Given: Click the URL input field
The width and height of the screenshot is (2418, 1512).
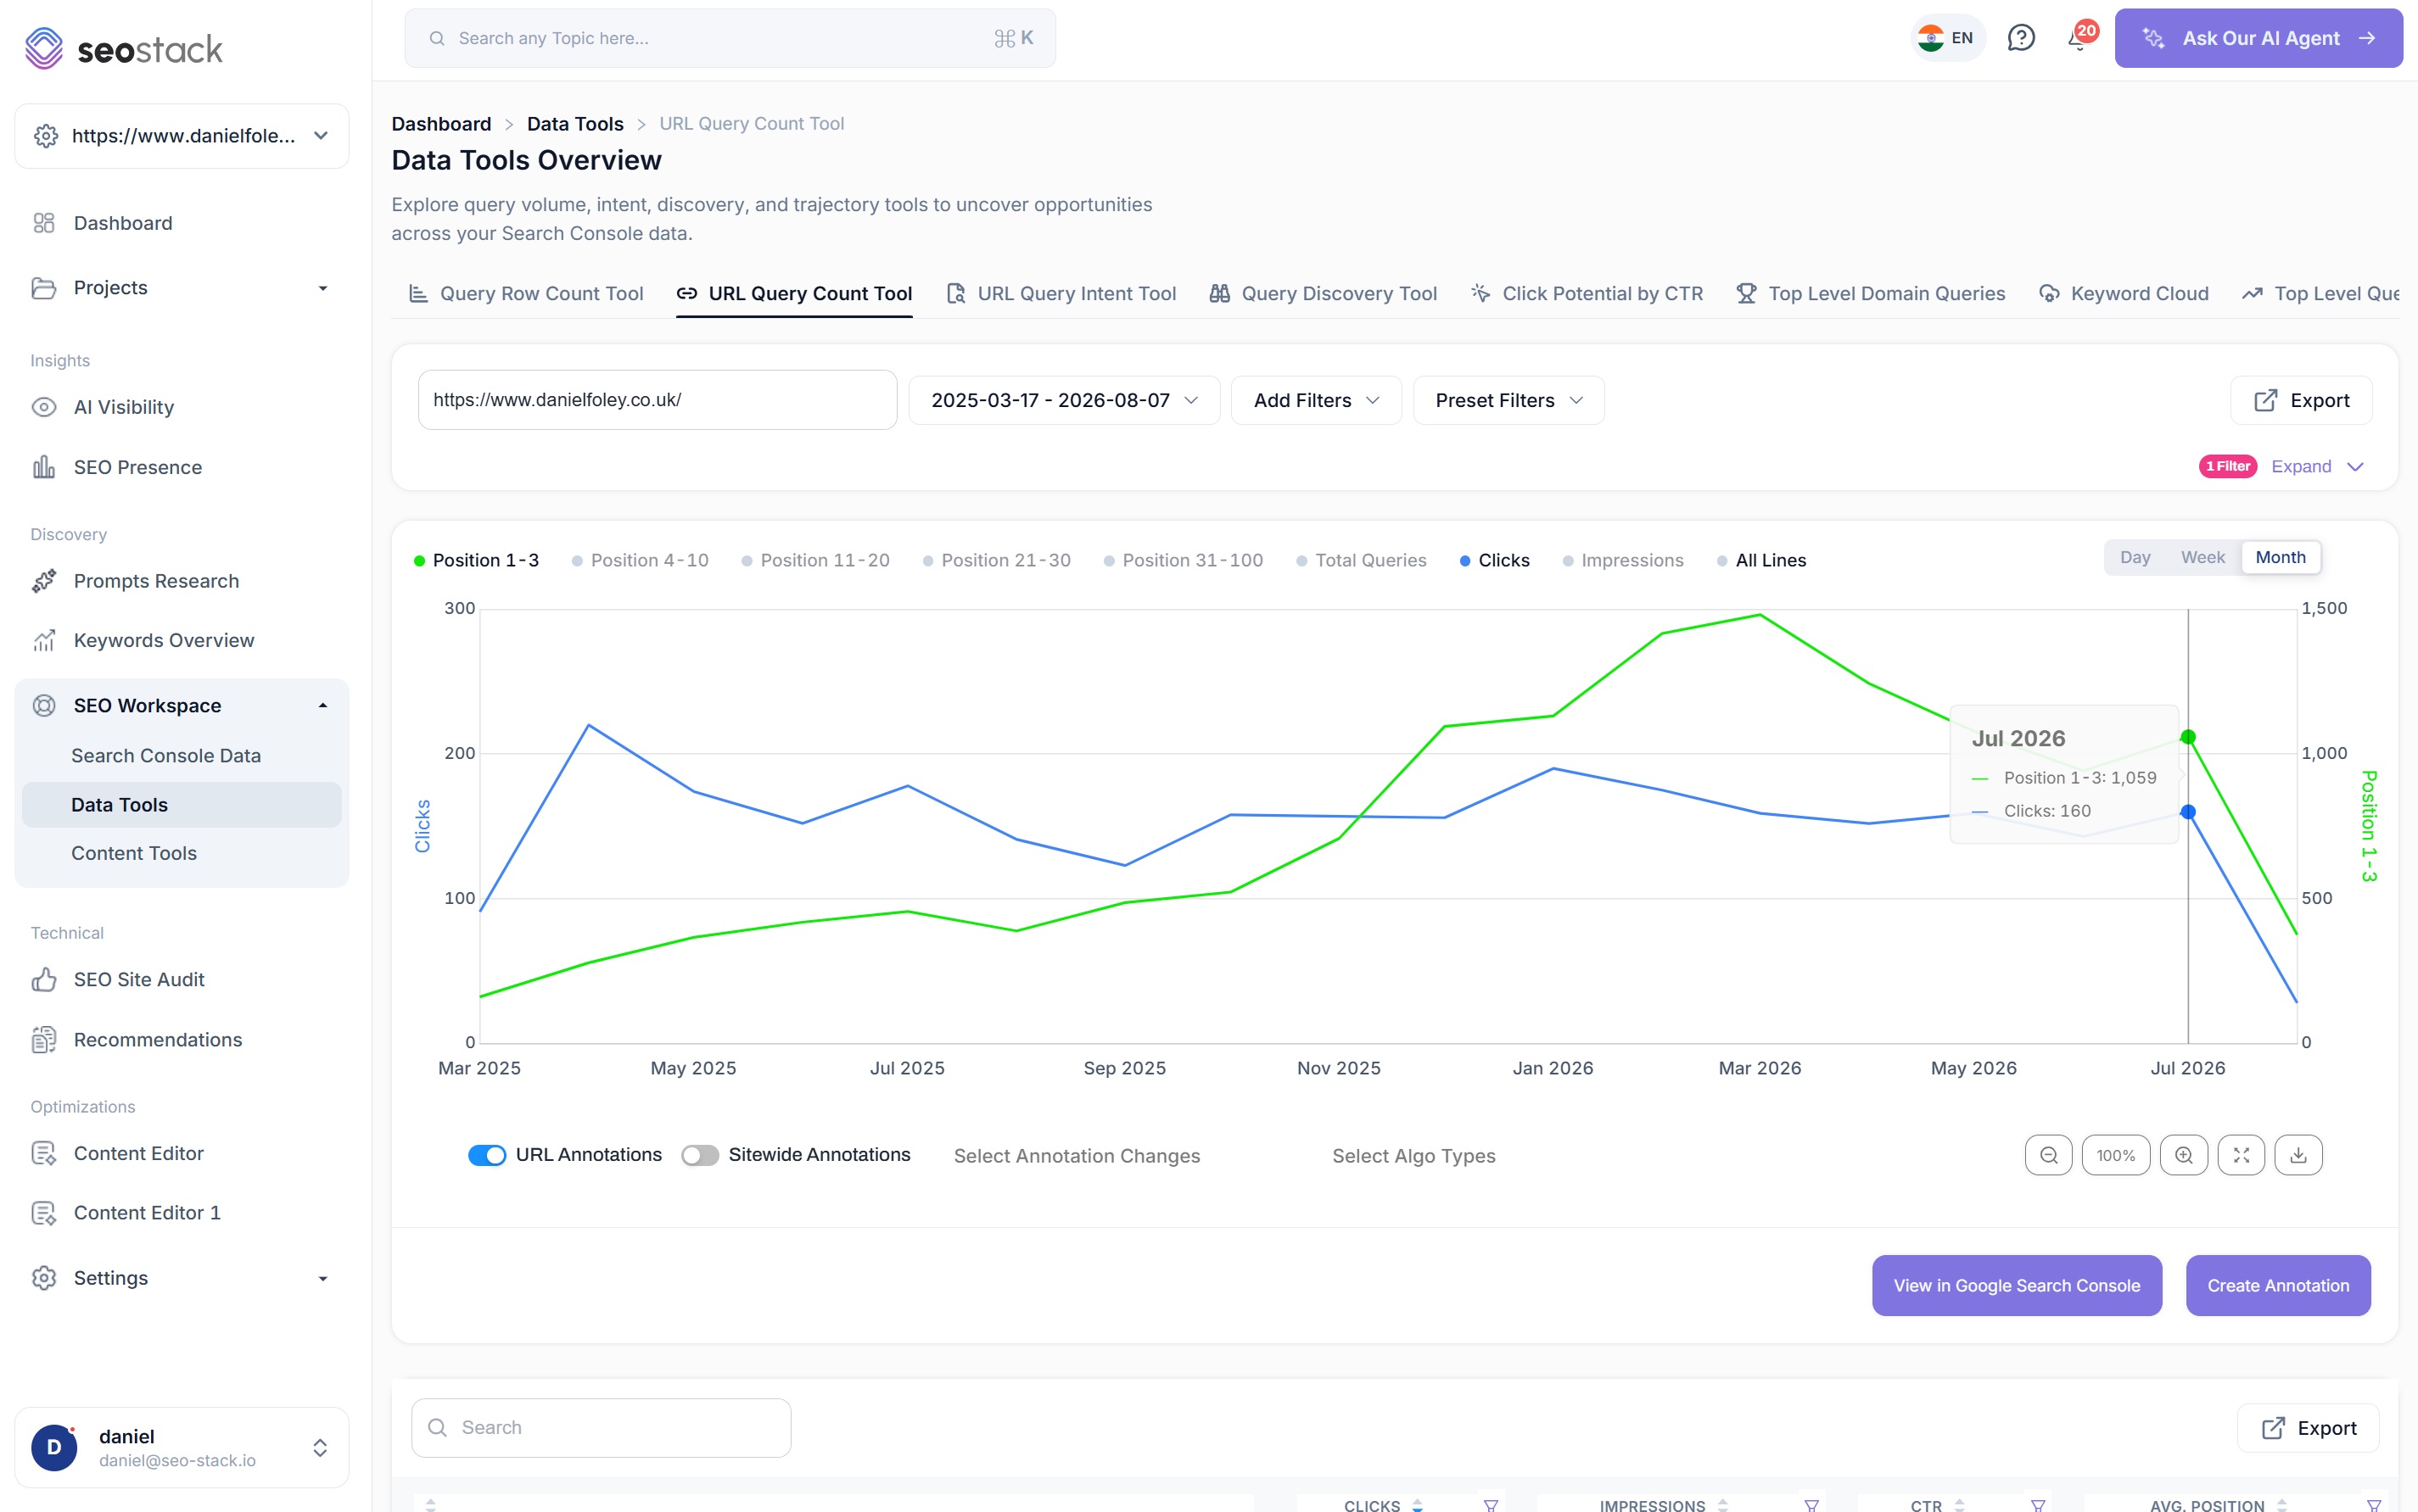Looking at the screenshot, I should [x=658, y=400].
